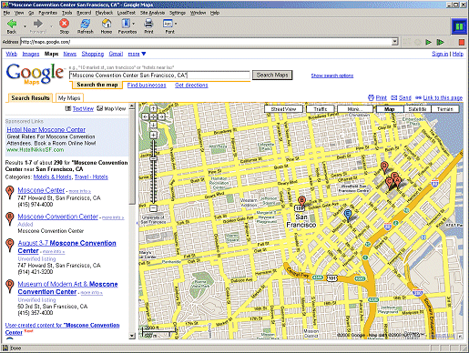
Task: Click the results scrollbar down arrow
Action: [x=132, y=336]
